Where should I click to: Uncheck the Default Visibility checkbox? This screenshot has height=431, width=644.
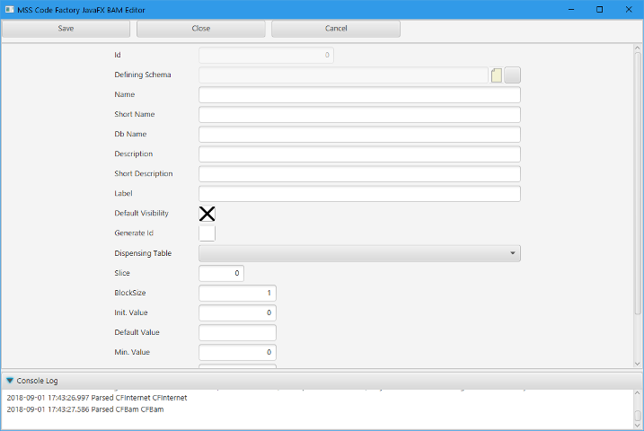[207, 214]
